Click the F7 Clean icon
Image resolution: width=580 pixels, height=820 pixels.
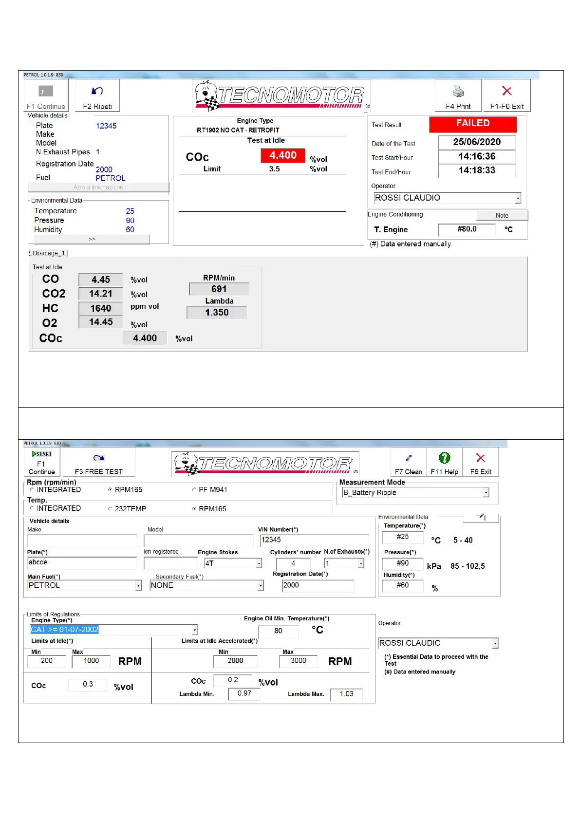pos(409,458)
